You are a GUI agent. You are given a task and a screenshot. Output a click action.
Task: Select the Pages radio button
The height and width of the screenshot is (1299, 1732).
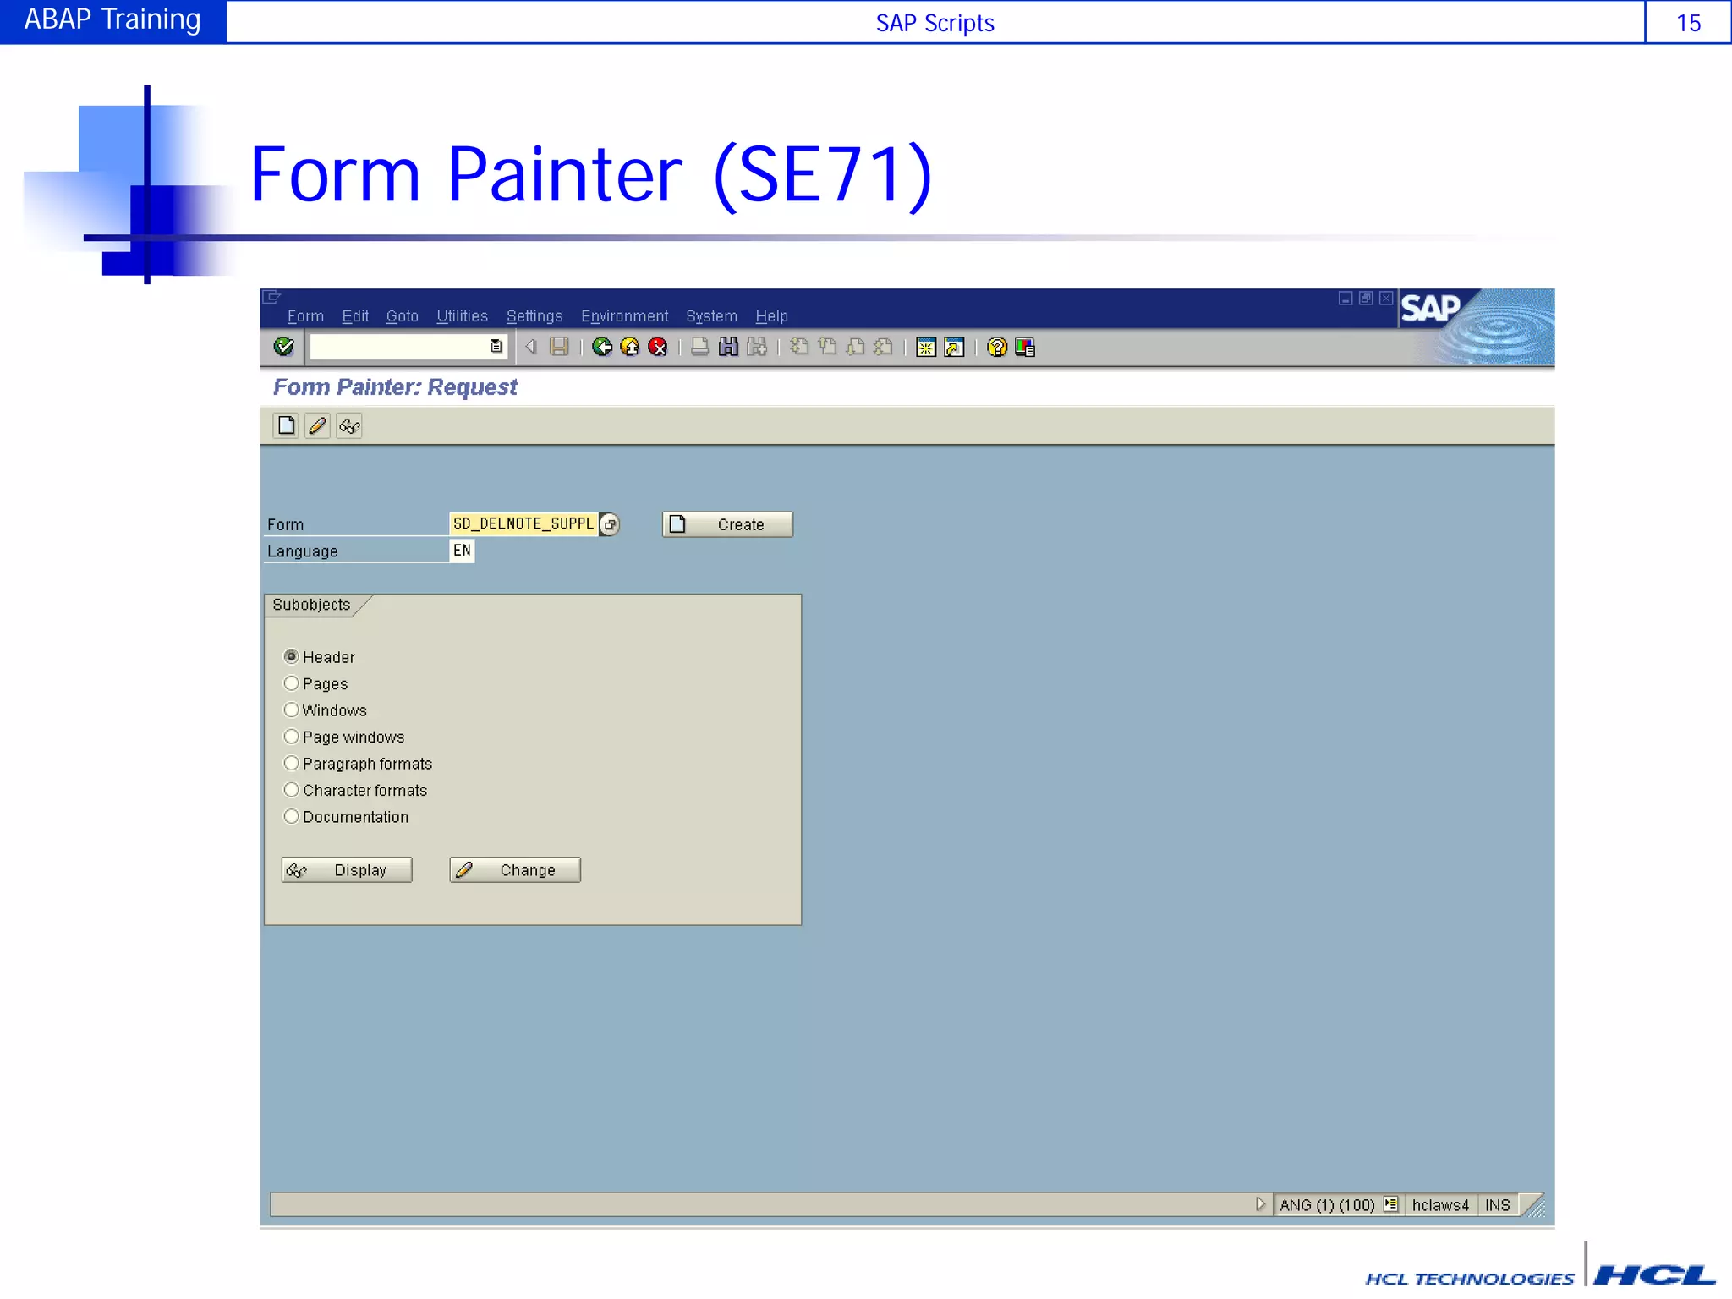click(x=292, y=683)
